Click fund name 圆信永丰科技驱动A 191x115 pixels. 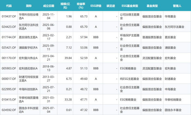29,110
